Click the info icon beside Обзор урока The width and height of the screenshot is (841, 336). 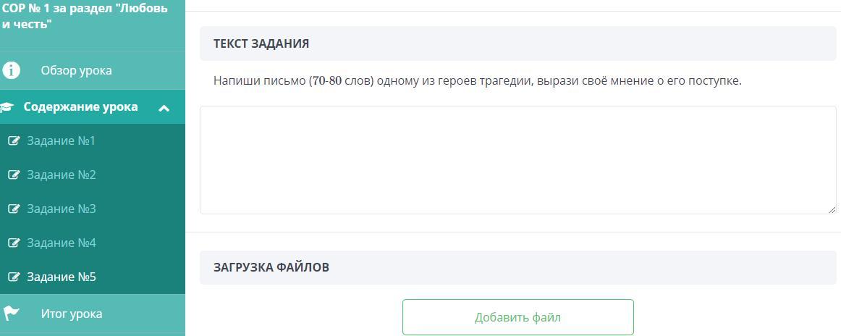pyautogui.click(x=12, y=70)
